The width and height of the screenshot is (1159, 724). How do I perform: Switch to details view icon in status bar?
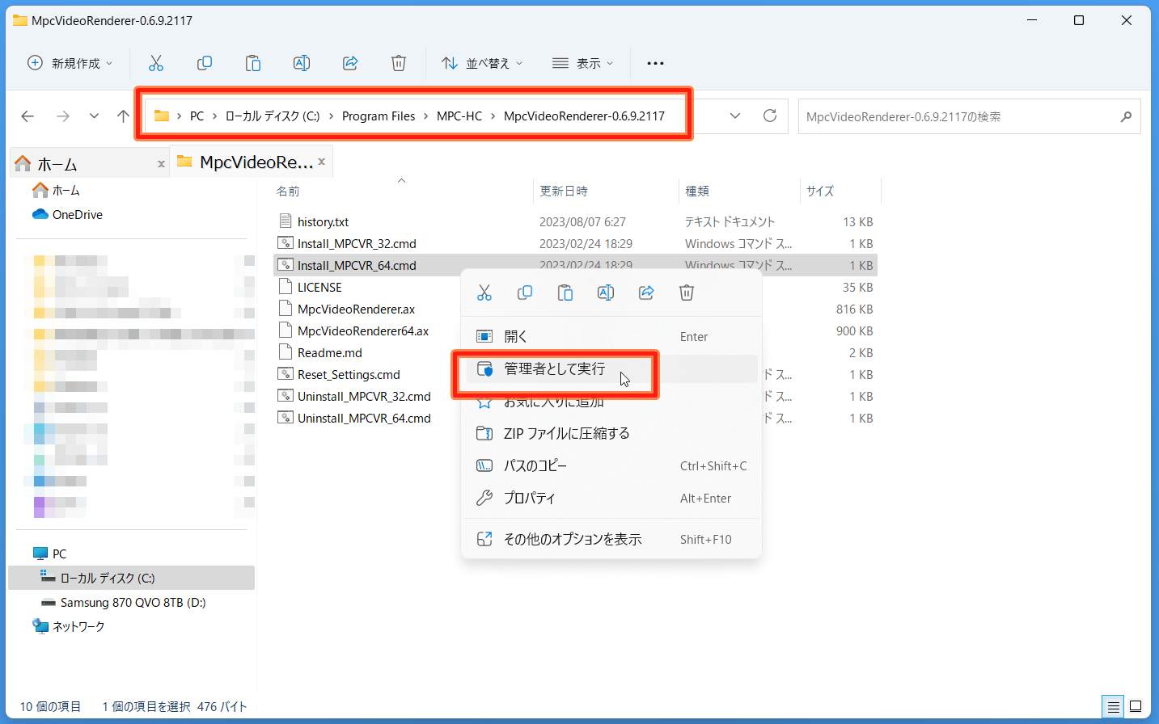(x=1113, y=706)
